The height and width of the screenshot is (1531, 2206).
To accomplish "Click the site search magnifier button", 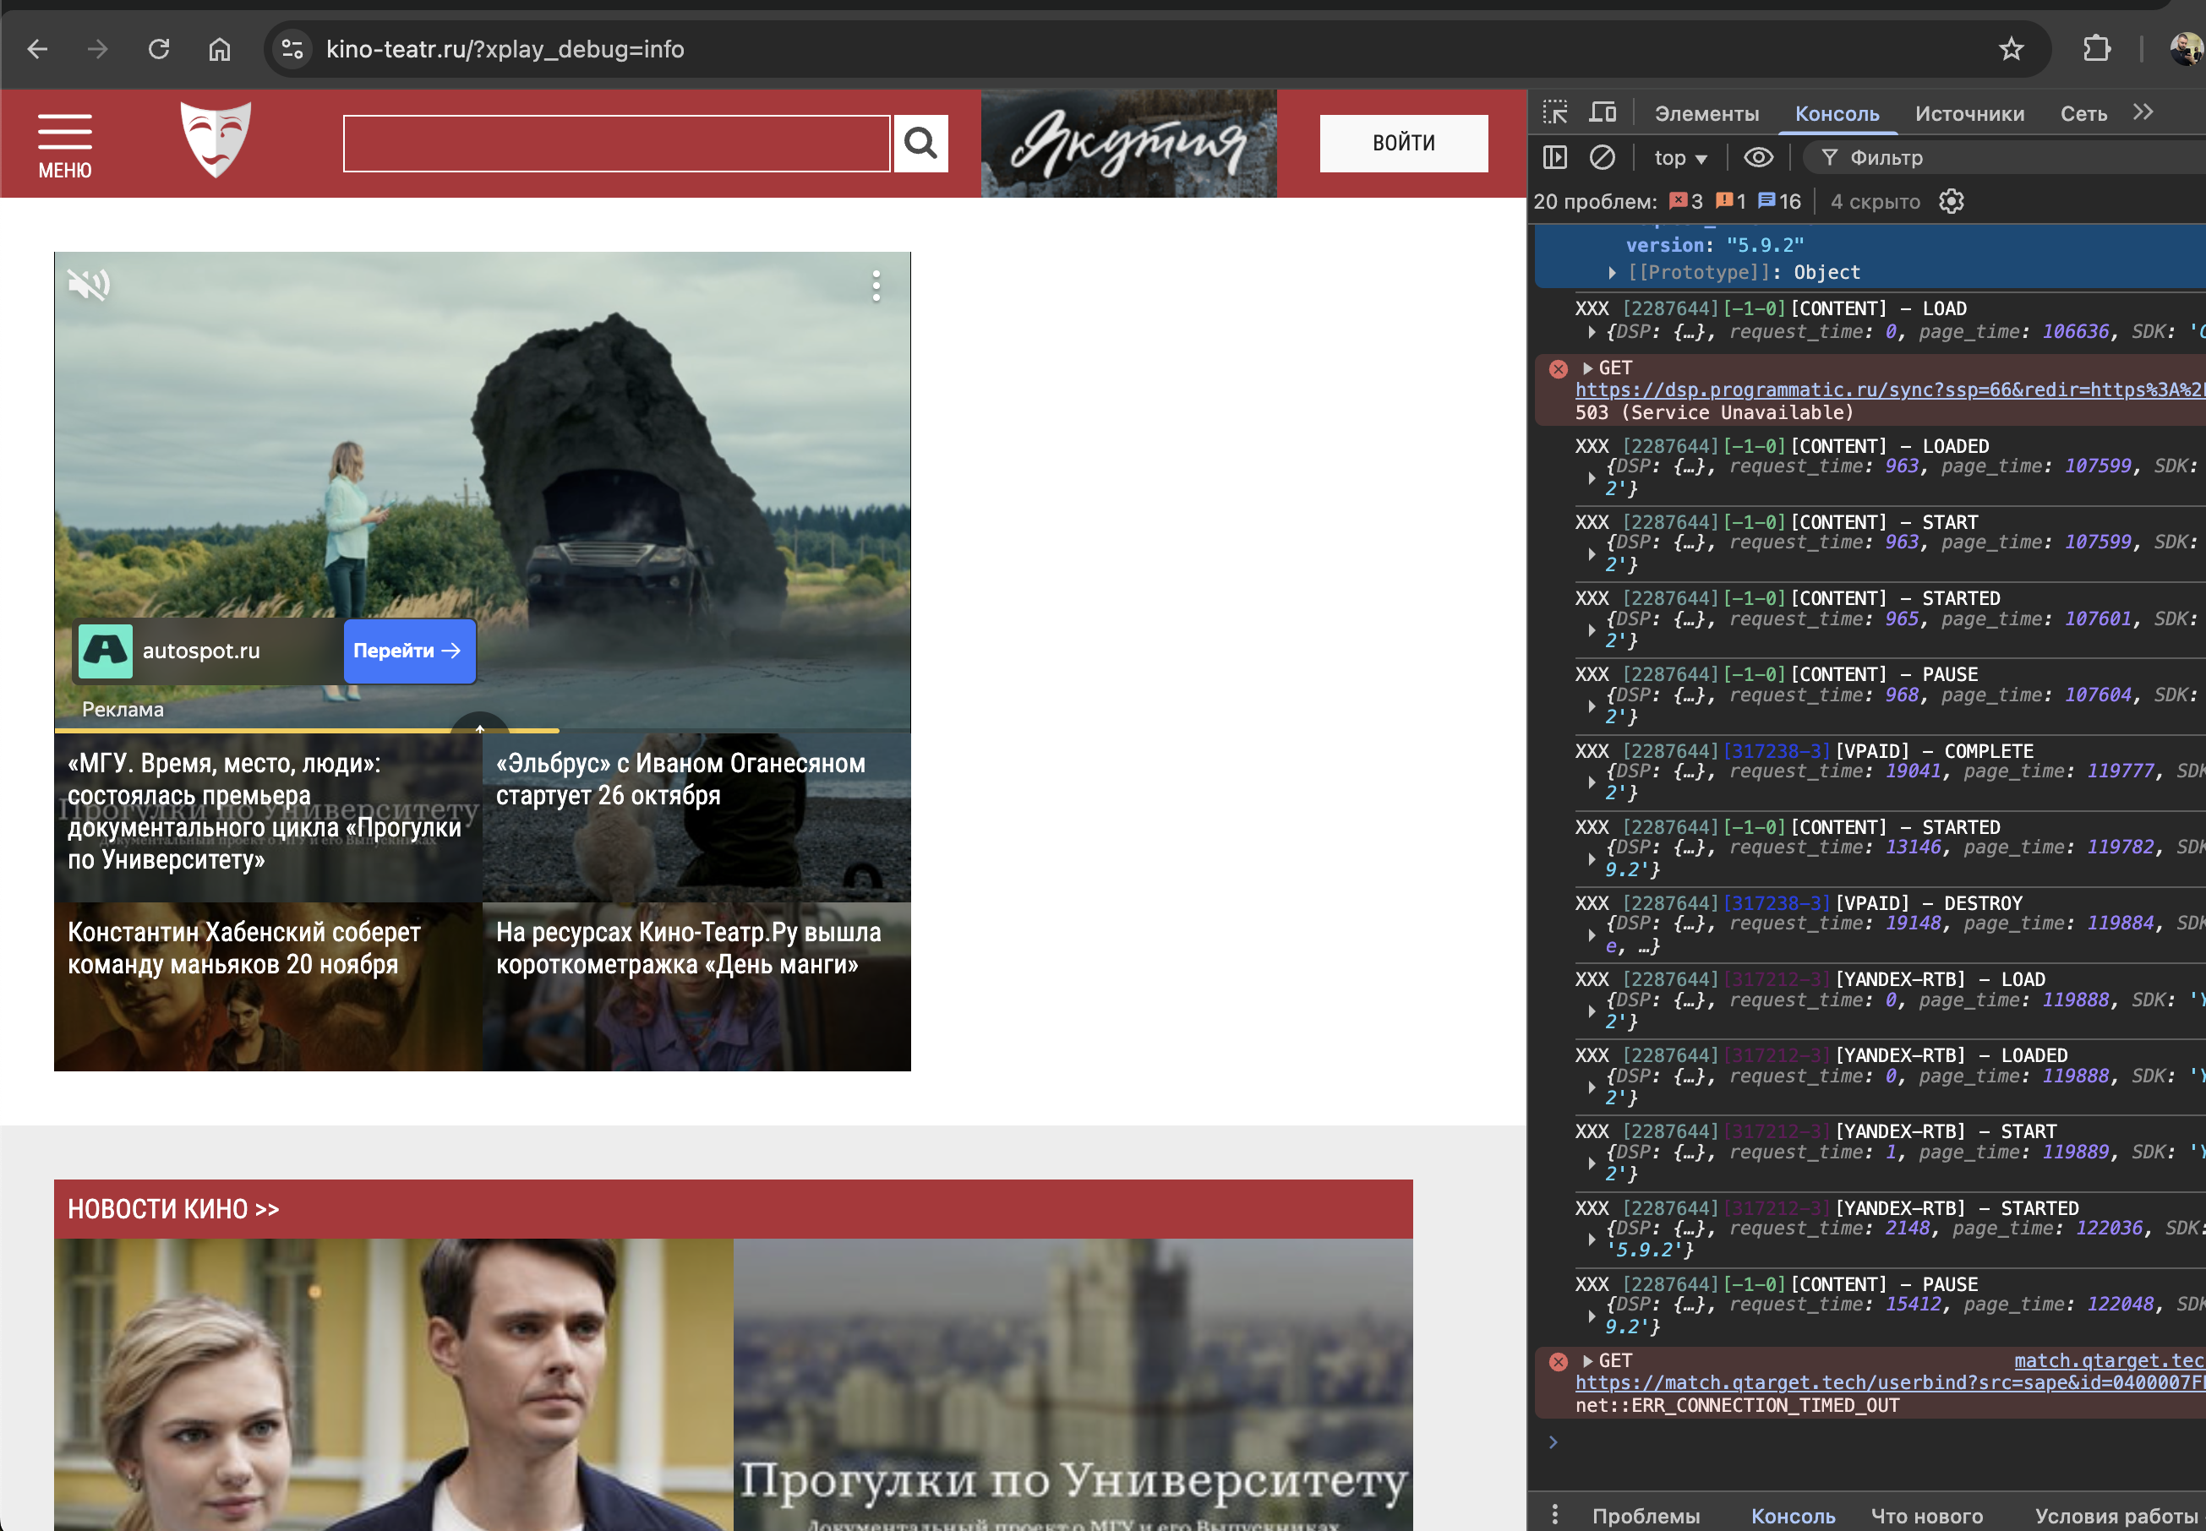I will click(x=920, y=144).
